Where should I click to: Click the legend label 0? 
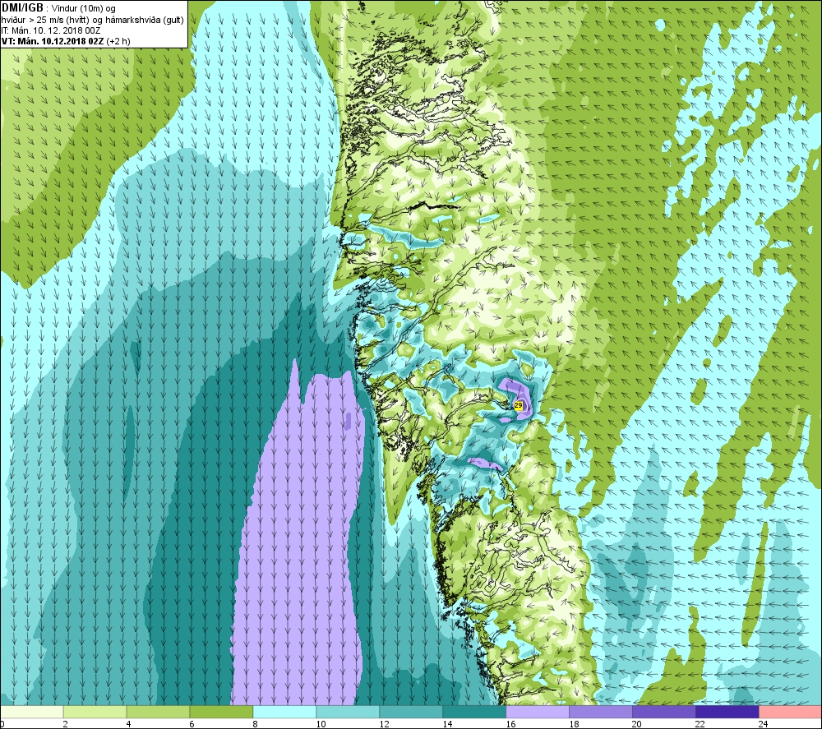coord(2,724)
